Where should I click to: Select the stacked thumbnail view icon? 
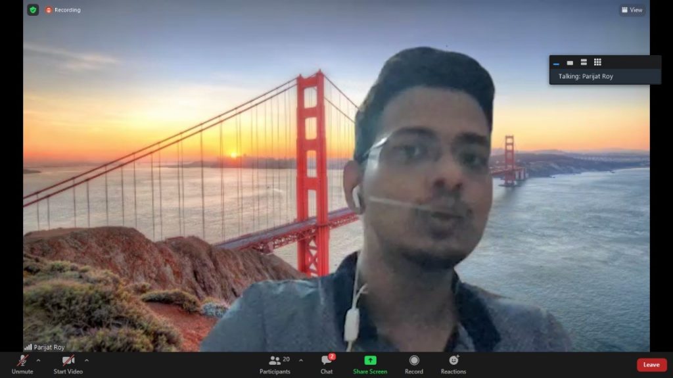point(584,62)
